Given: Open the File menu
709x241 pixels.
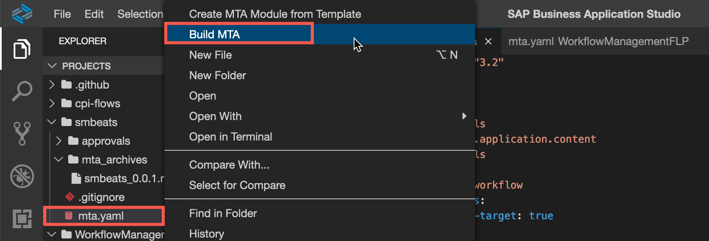Looking at the screenshot, I should 62,14.
